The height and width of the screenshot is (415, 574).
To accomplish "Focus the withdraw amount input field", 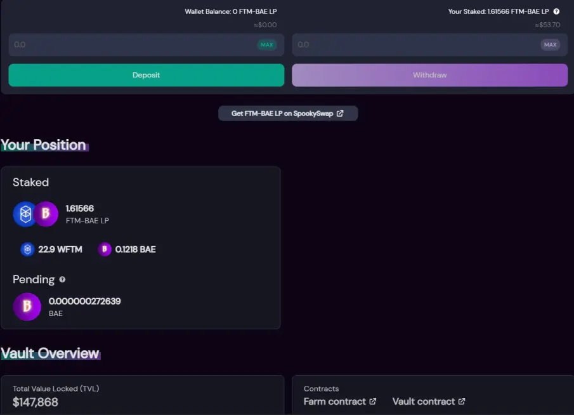I will pyautogui.click(x=430, y=44).
